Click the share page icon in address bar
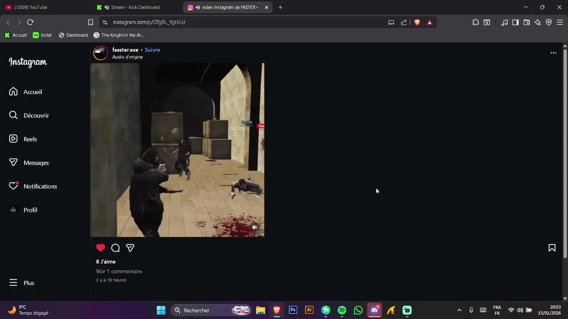Viewport: 568px width, 319px height. tap(404, 22)
